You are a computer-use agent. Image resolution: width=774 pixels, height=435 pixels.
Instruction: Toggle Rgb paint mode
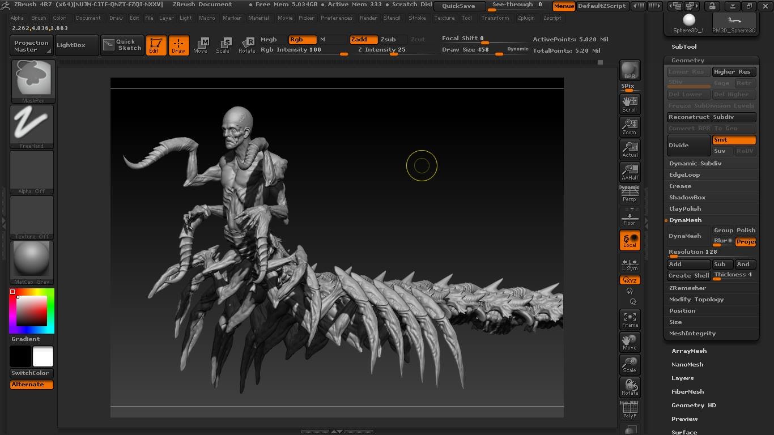(x=303, y=39)
